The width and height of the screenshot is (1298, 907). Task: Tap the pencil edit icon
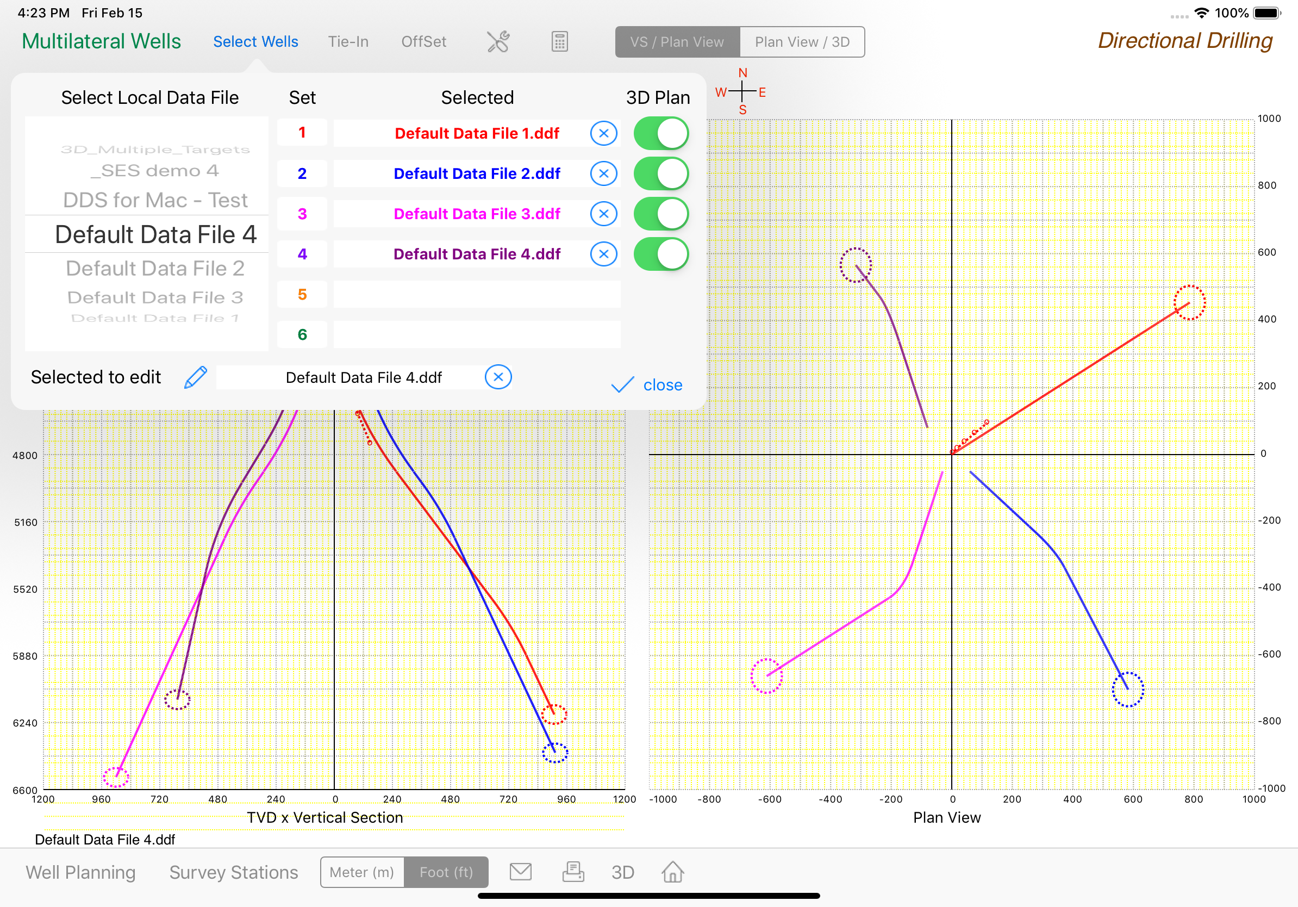pyautogui.click(x=196, y=377)
